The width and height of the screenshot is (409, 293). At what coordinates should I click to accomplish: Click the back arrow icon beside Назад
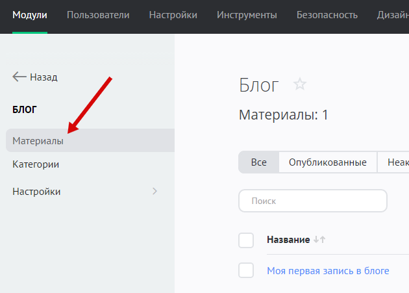(19, 77)
